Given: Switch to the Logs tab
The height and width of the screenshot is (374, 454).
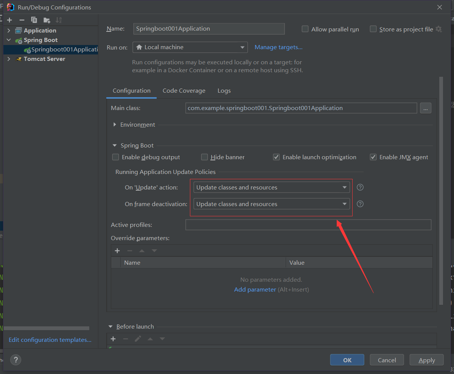Looking at the screenshot, I should 224,91.
